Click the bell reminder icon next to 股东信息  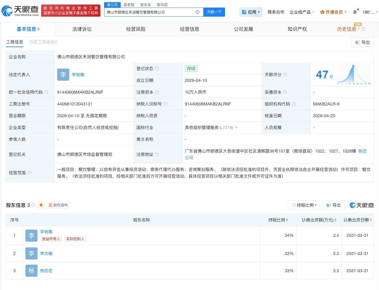click(x=41, y=205)
